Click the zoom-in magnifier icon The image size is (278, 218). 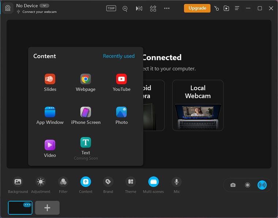tap(125, 8)
